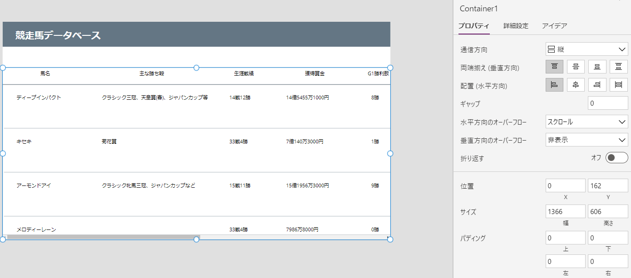Click the ギャップ value field

[x=608, y=103]
